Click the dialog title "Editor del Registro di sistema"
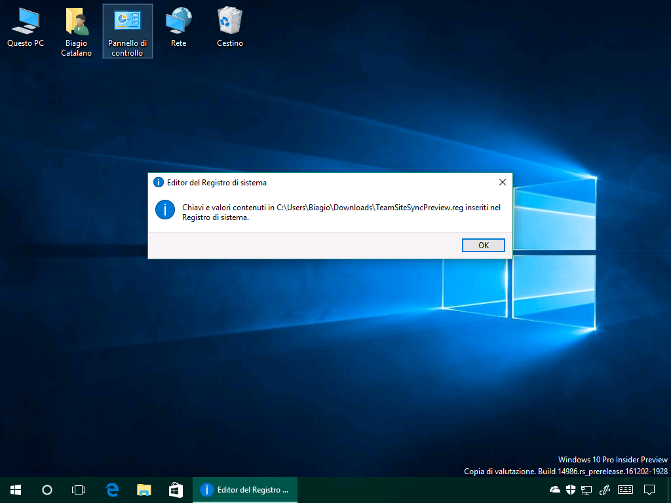 pyautogui.click(x=216, y=183)
